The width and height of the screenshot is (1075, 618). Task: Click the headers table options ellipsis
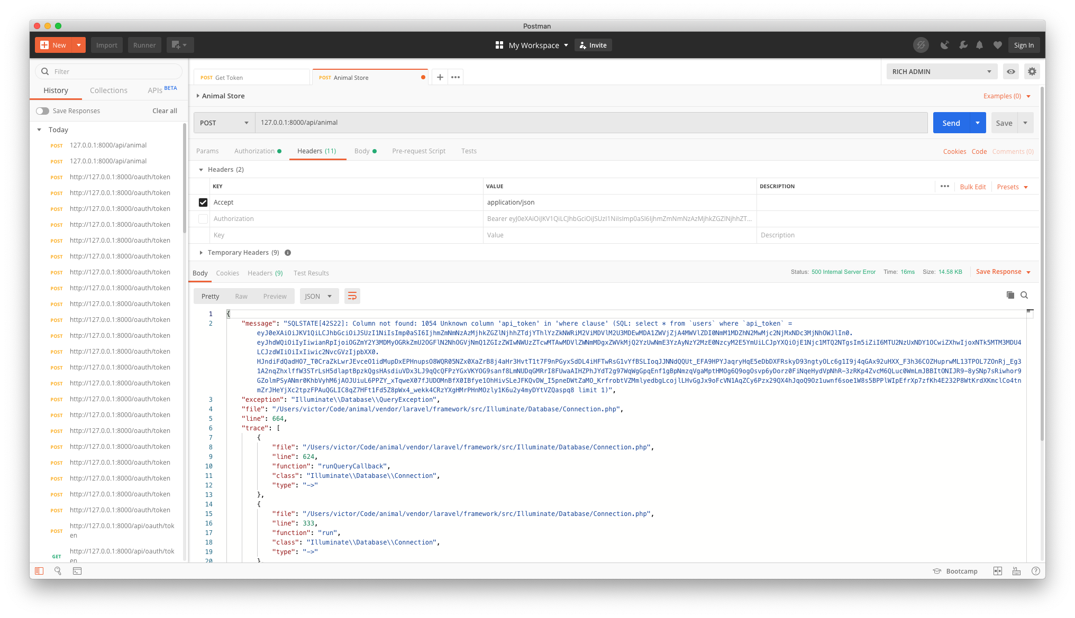tap(945, 187)
